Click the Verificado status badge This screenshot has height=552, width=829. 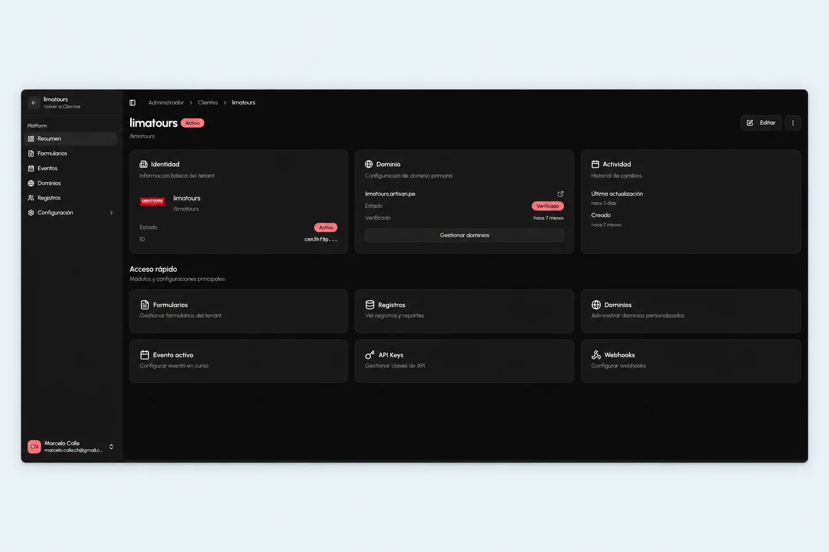[x=547, y=206]
